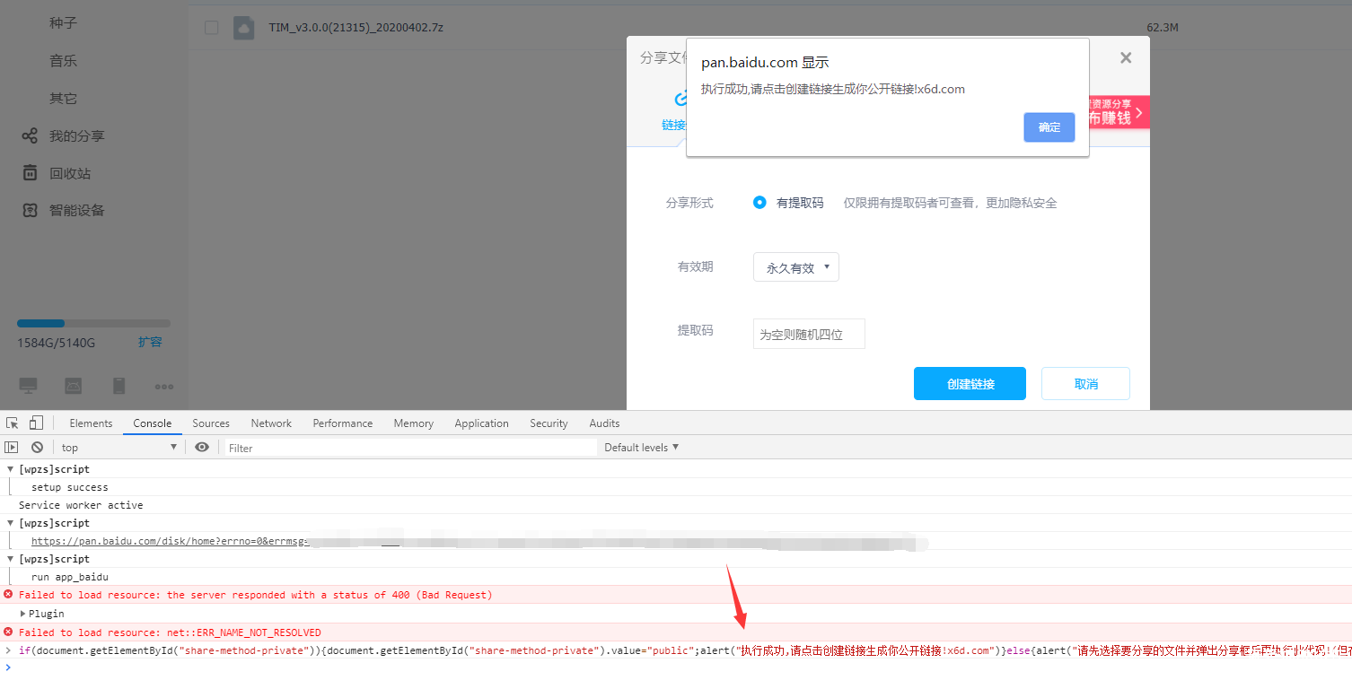Click the inspect element picker icon
This screenshot has width=1352, height=689.
click(13, 423)
